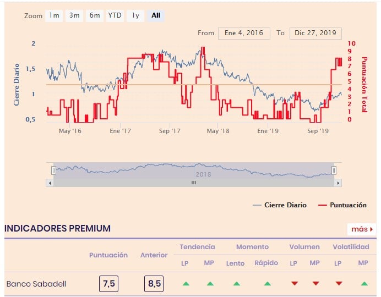This screenshot has height=297, width=381.
Task: Open the más link
Action: click(x=362, y=229)
